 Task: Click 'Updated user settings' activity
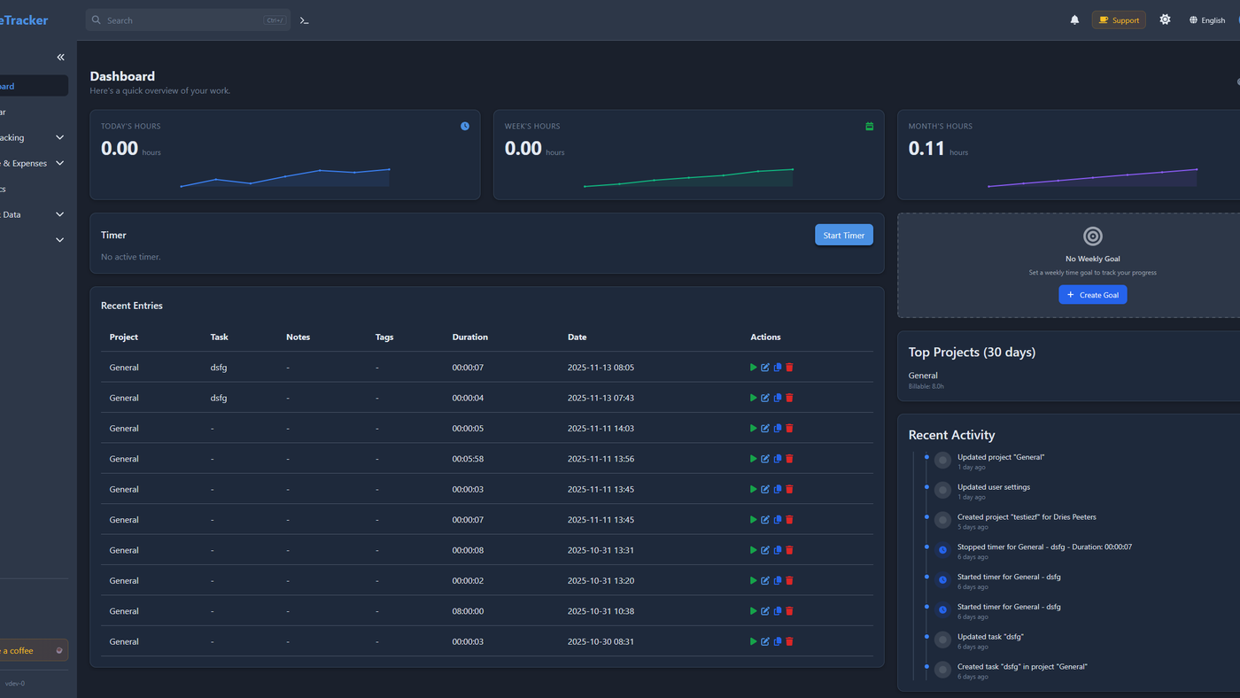click(x=994, y=487)
